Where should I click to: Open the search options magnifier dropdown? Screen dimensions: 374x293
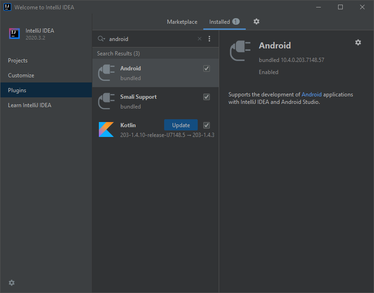pos(101,39)
